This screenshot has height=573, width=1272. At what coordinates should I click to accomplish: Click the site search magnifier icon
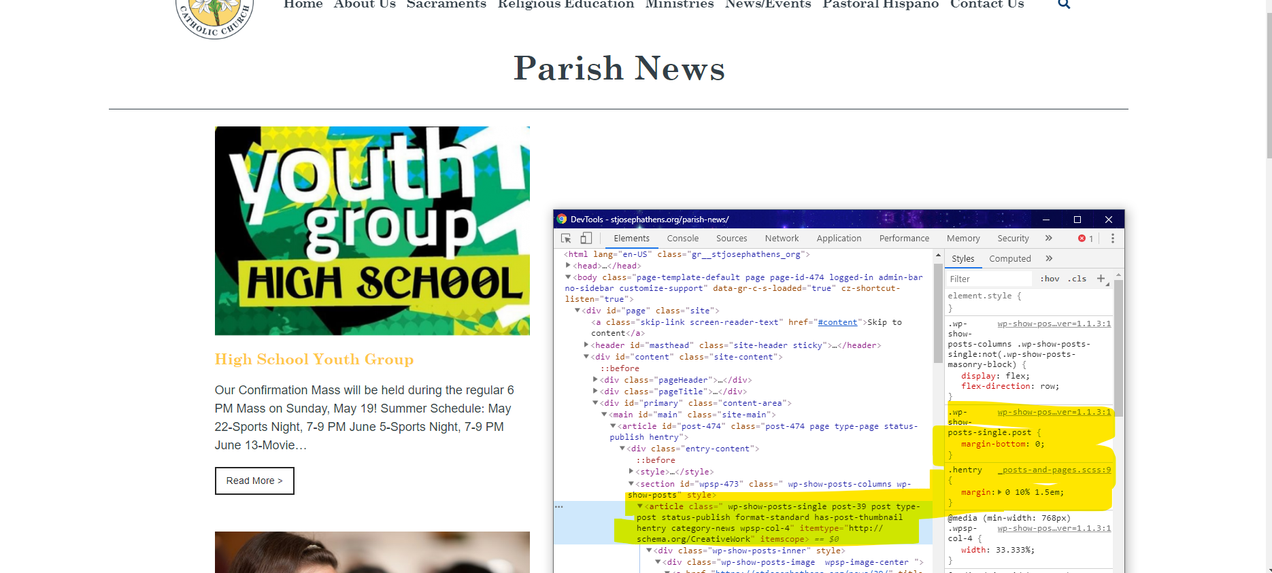(1064, 5)
